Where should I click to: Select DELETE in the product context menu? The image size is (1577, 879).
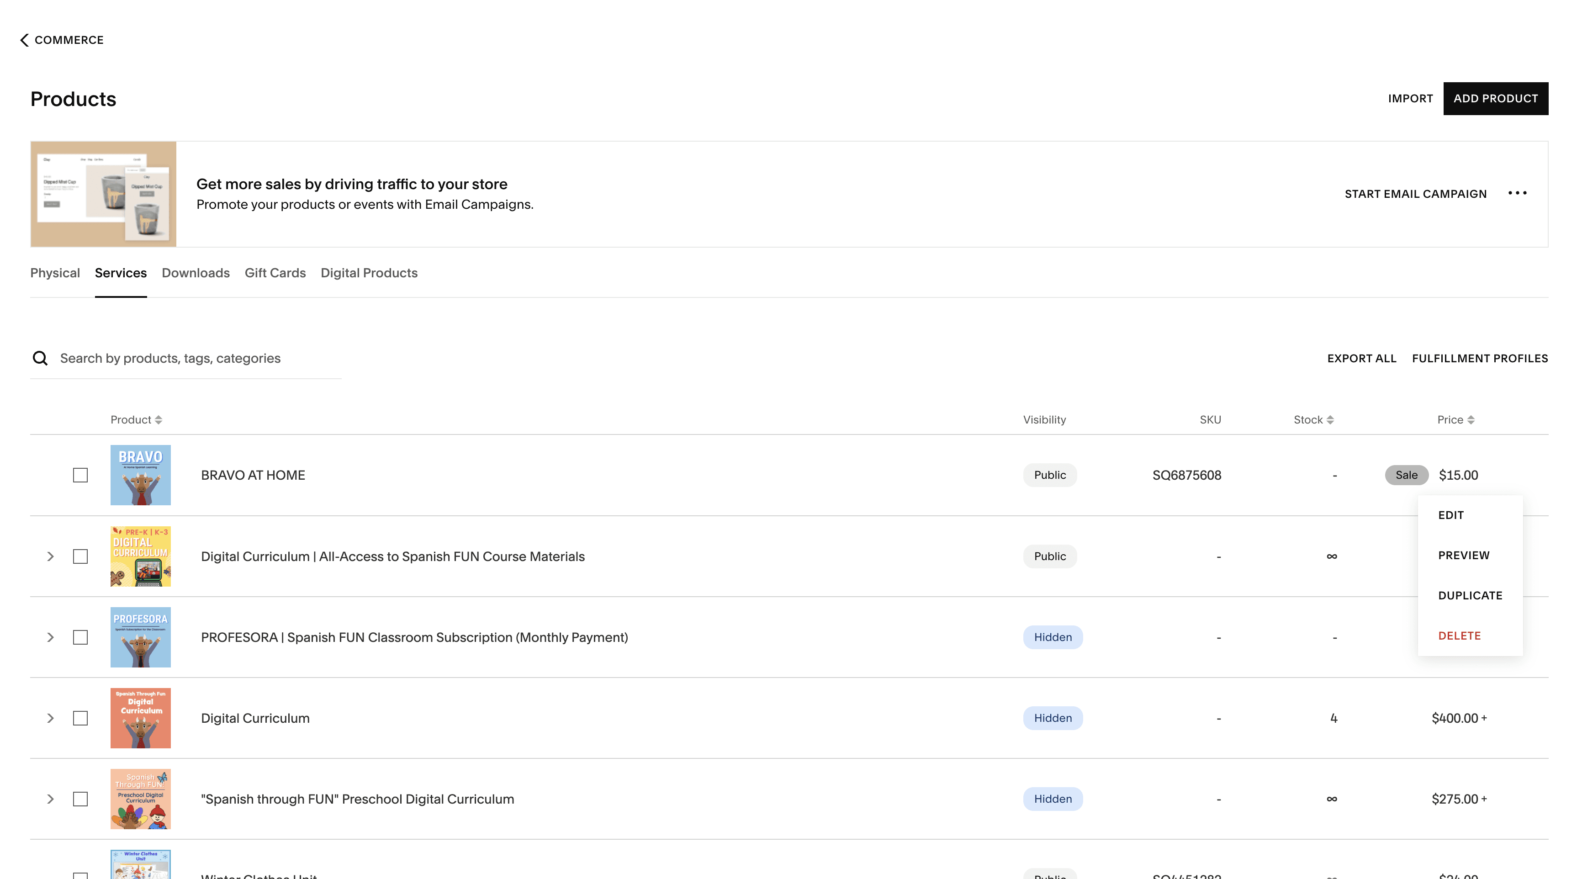[x=1459, y=636]
